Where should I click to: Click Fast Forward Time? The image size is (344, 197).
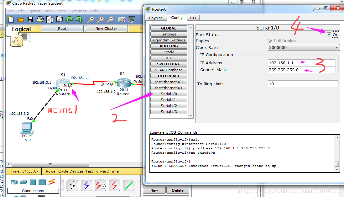point(102,171)
